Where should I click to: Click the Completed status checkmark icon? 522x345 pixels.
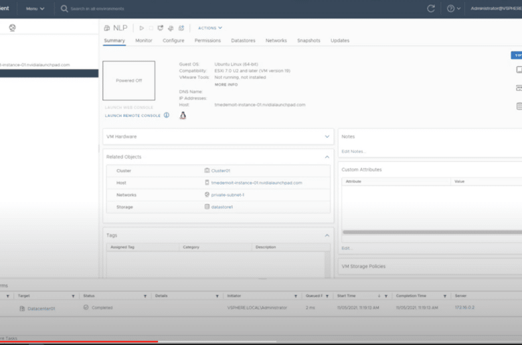point(86,307)
